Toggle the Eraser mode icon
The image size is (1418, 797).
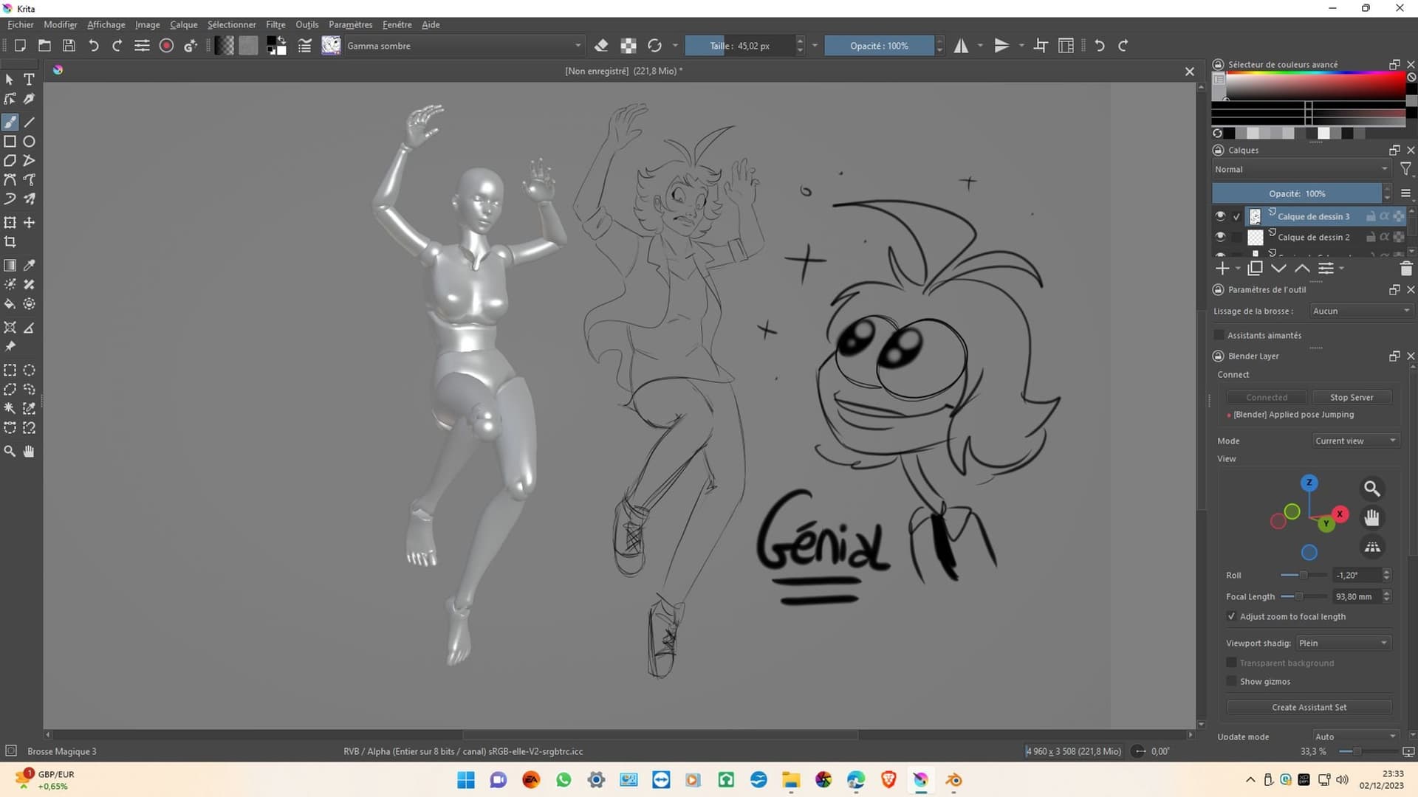pyautogui.click(x=601, y=46)
